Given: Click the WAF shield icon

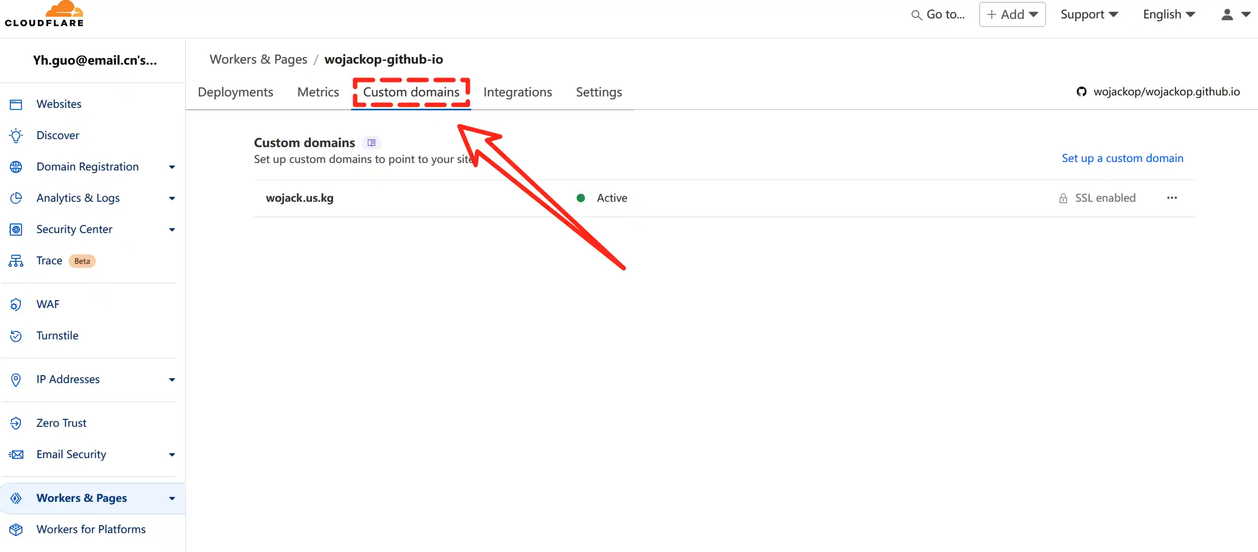Looking at the screenshot, I should 16,305.
